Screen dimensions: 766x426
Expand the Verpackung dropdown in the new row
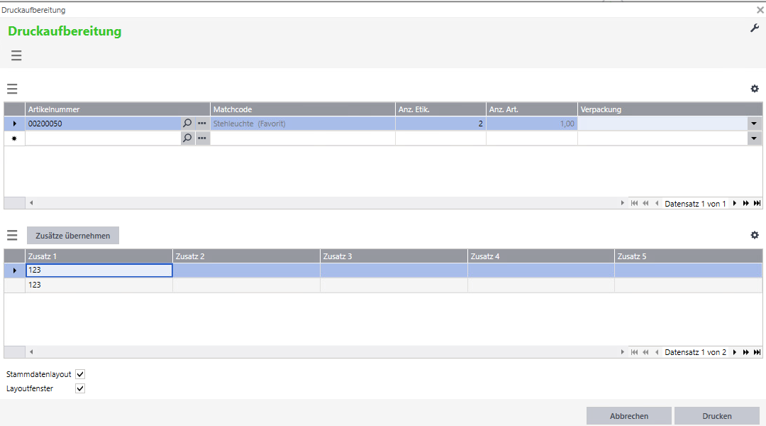pyautogui.click(x=753, y=138)
